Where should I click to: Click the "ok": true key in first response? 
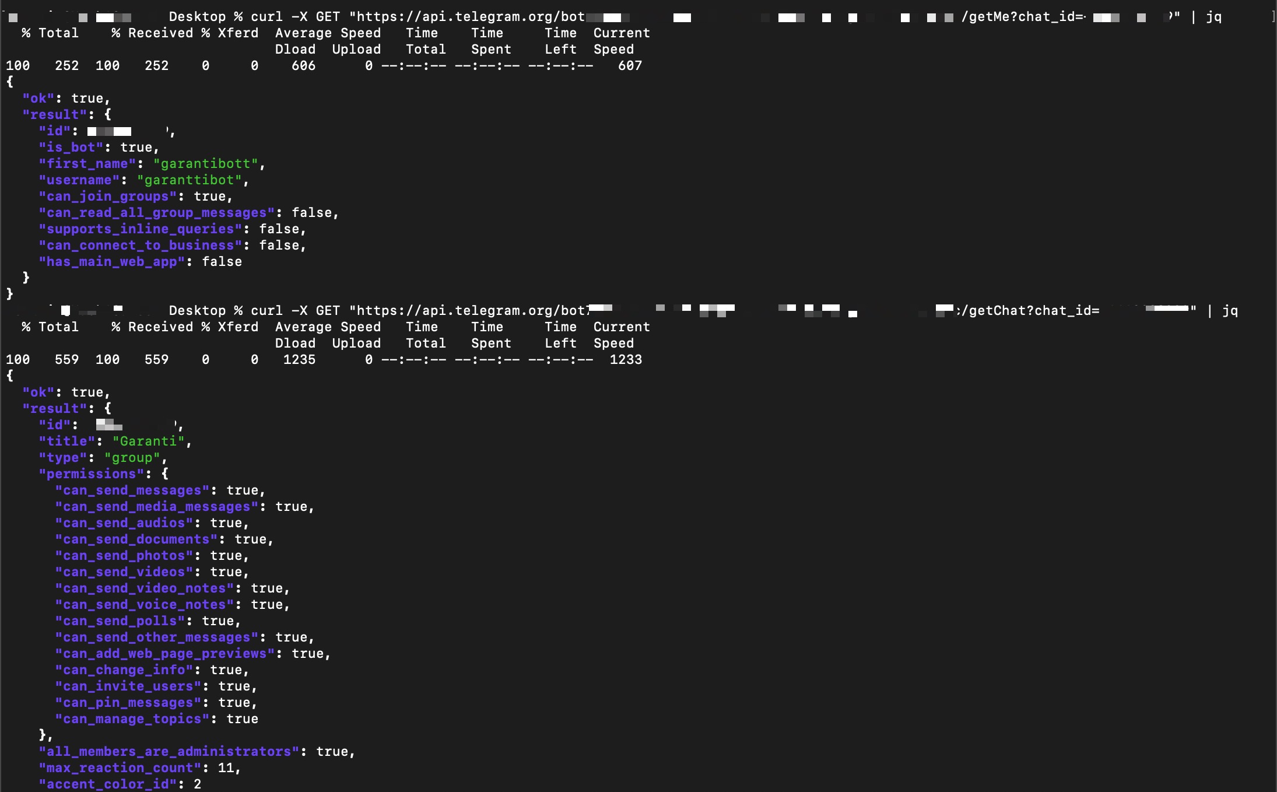[x=38, y=98]
